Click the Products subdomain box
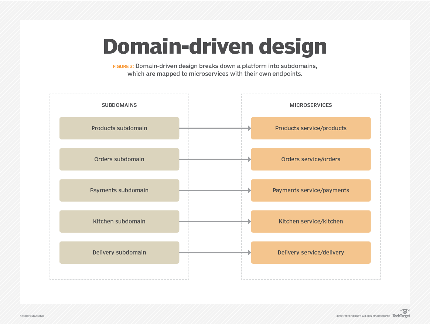 pos(119,128)
